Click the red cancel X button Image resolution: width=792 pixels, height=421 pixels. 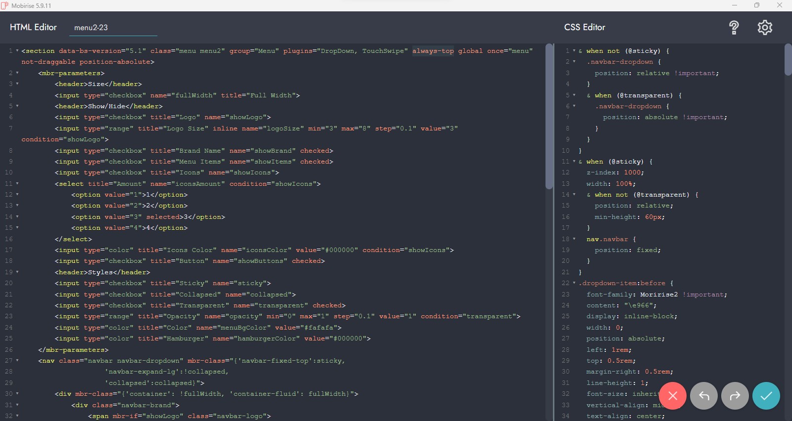click(x=672, y=396)
